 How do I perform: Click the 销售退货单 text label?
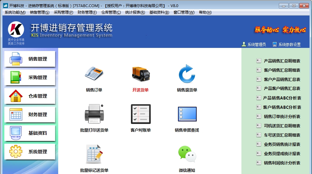pos(187,90)
